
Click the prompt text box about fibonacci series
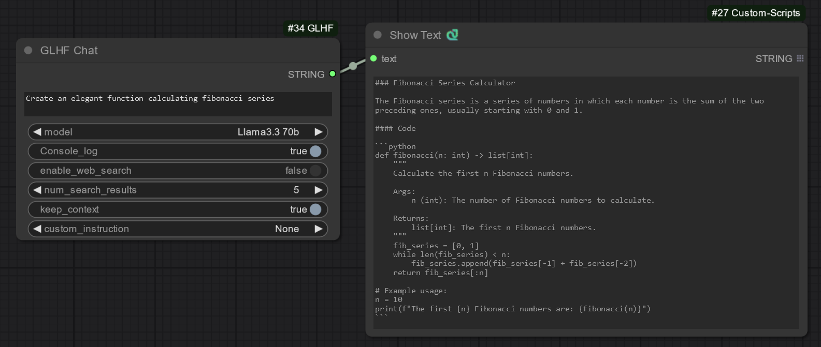click(178, 104)
